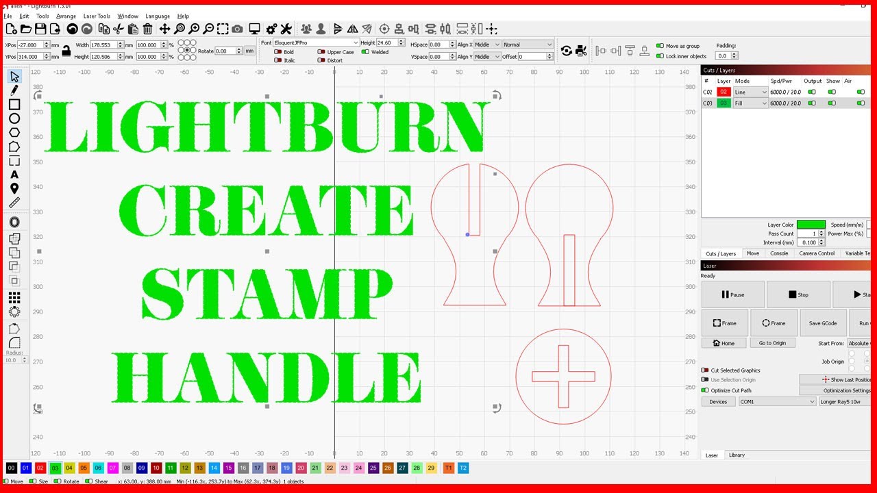Toggle the Welded switch
This screenshot has width=877, height=493.
point(365,52)
